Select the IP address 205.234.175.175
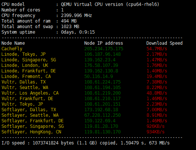196x150 pixels. click(104, 49)
